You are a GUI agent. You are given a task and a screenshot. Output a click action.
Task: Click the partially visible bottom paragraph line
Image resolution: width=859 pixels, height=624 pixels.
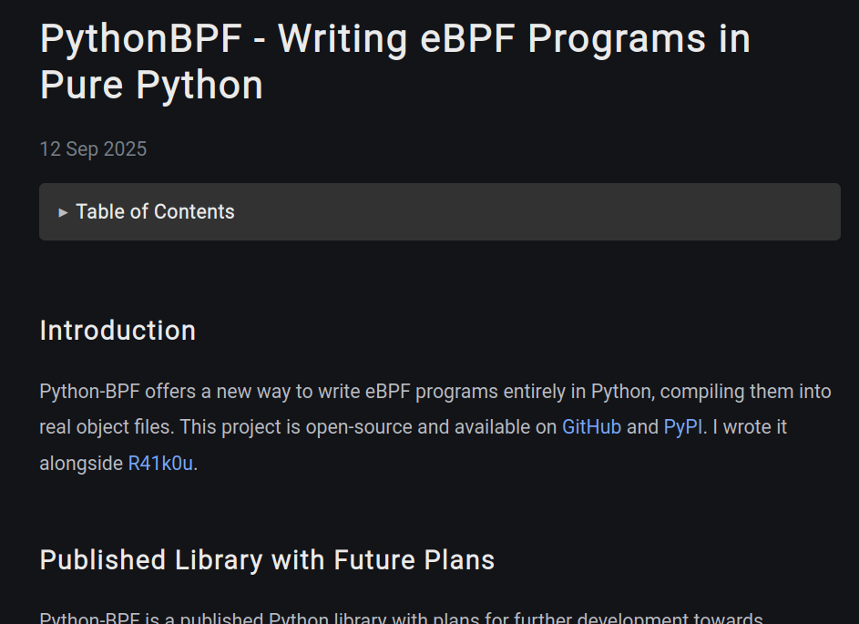(x=401, y=618)
